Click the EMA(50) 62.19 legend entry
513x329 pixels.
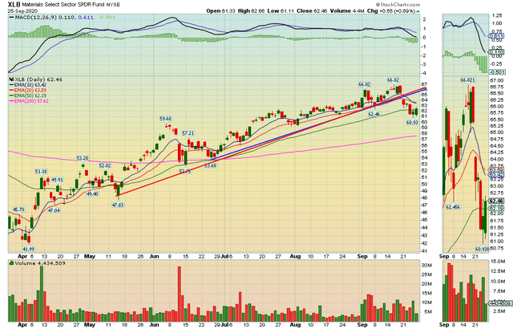coord(27,95)
